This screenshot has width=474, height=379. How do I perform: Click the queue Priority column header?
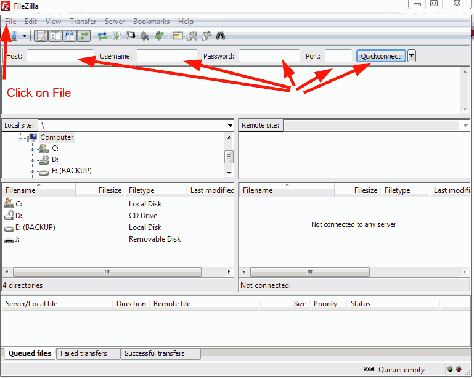click(x=329, y=304)
